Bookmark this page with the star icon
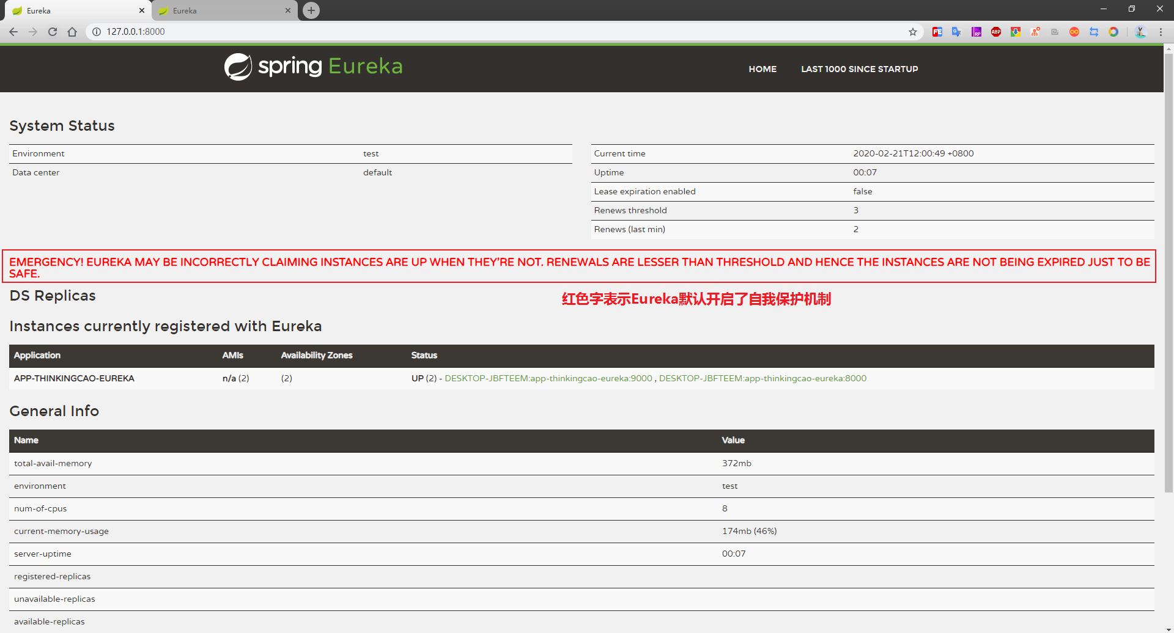This screenshot has height=633, width=1174. 913,32
